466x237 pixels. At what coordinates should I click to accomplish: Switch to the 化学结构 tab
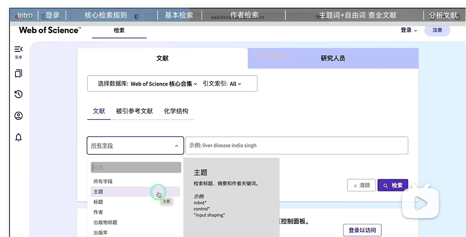(176, 111)
